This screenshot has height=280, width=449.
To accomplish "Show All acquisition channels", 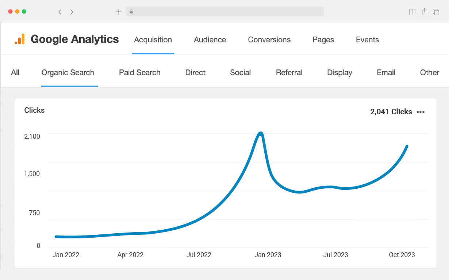I will (x=15, y=73).
